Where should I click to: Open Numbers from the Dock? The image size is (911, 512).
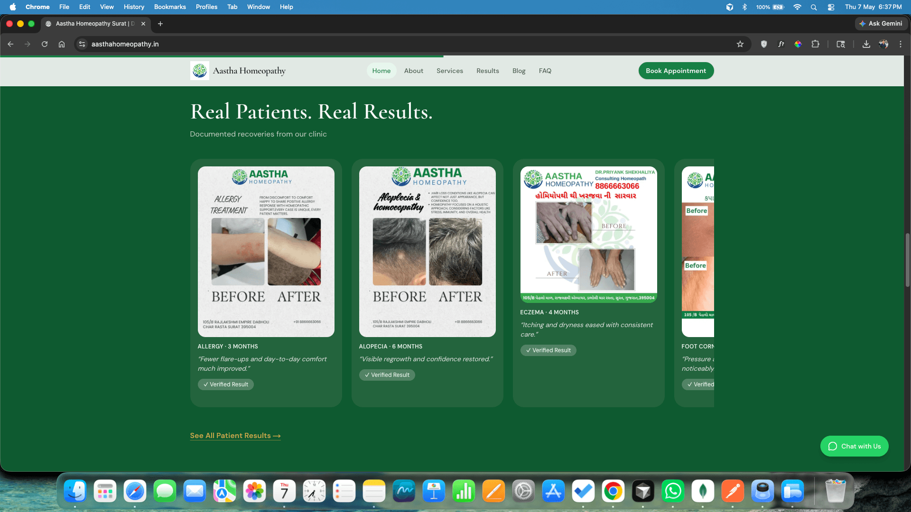click(464, 491)
